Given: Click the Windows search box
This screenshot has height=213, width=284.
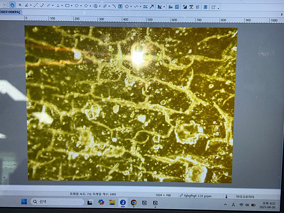Looking at the screenshot, I should coord(57,202).
